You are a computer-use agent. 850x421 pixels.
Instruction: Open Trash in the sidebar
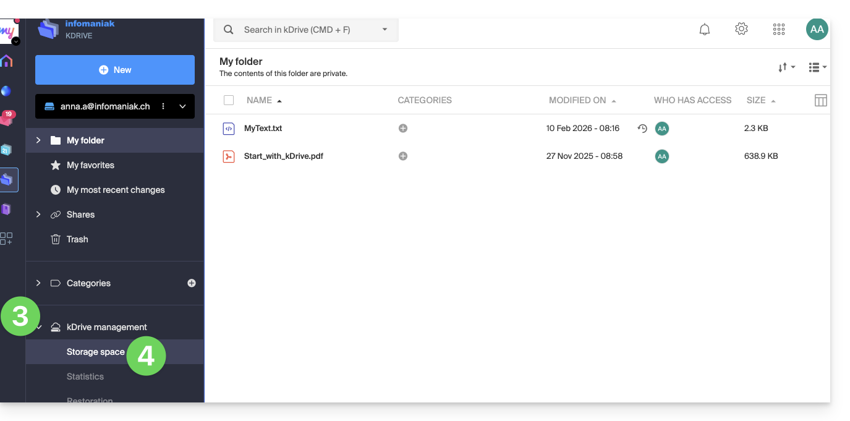[77, 239]
